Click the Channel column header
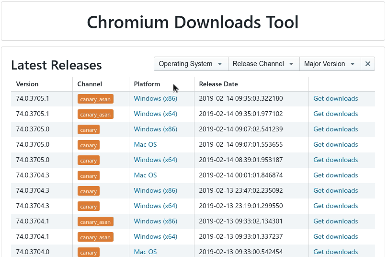 point(90,84)
